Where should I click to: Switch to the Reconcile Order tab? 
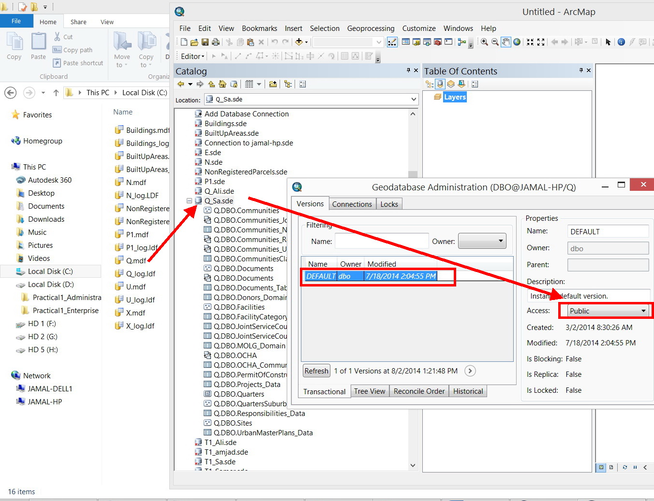pos(419,391)
